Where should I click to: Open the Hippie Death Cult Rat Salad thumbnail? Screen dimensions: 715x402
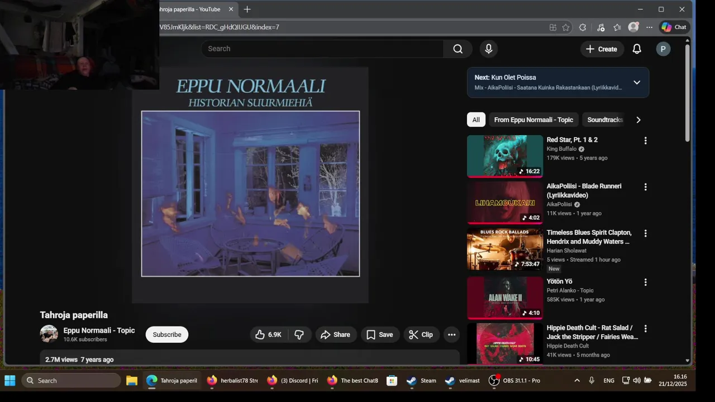click(x=505, y=343)
